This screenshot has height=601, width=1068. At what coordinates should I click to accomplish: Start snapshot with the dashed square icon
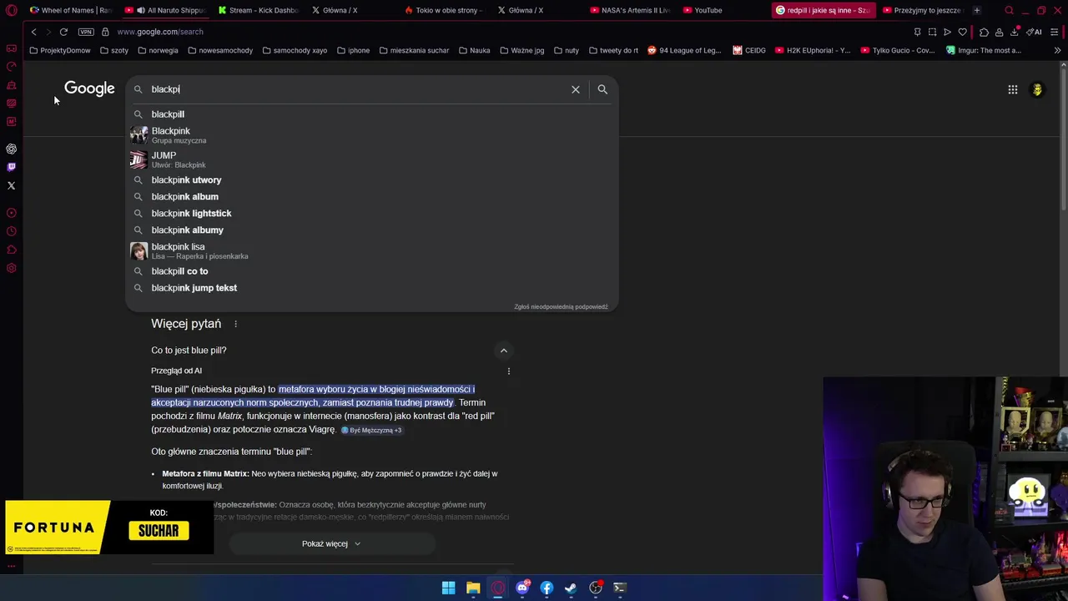coord(932,32)
